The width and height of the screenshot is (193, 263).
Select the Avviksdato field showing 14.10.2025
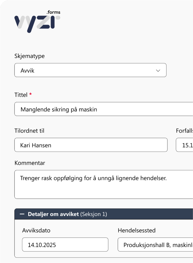(x=65, y=245)
